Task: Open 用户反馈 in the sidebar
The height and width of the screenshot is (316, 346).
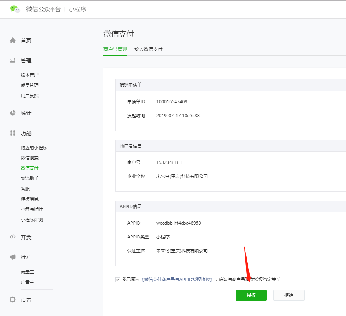Action: pos(30,96)
